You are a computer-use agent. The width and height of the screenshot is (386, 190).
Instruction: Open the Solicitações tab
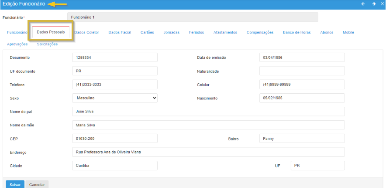[x=47, y=44]
